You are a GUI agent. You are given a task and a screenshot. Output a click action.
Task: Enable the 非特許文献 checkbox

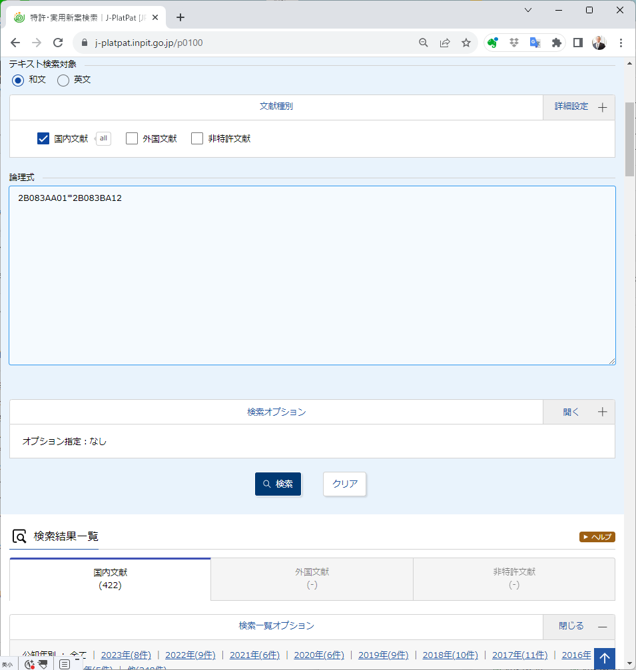pos(197,138)
